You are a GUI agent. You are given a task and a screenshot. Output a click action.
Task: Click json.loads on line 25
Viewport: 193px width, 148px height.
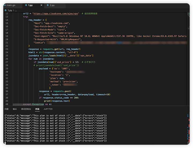[49, 56]
